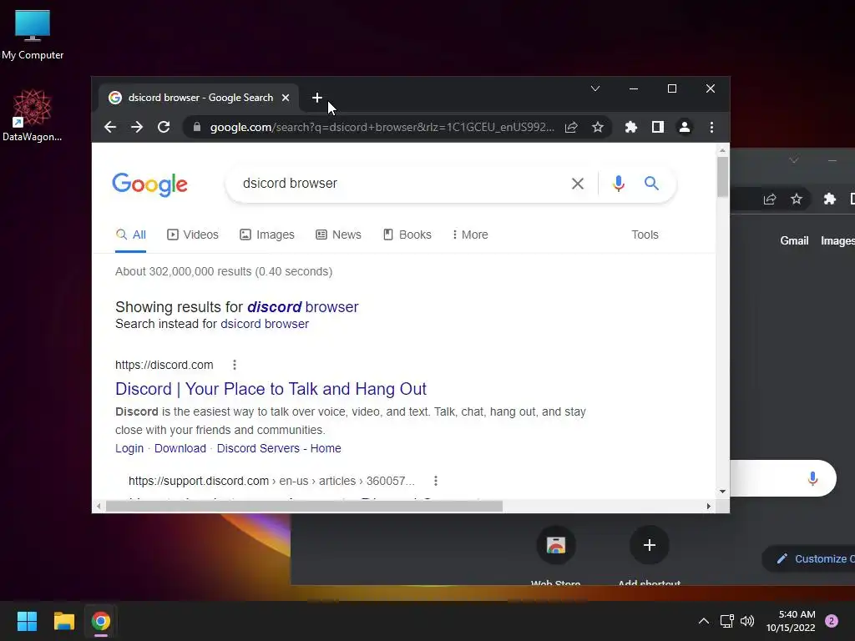Screen dimensions: 855x641
Task: Click the Chrome taskbar icon
Action: click(100, 621)
